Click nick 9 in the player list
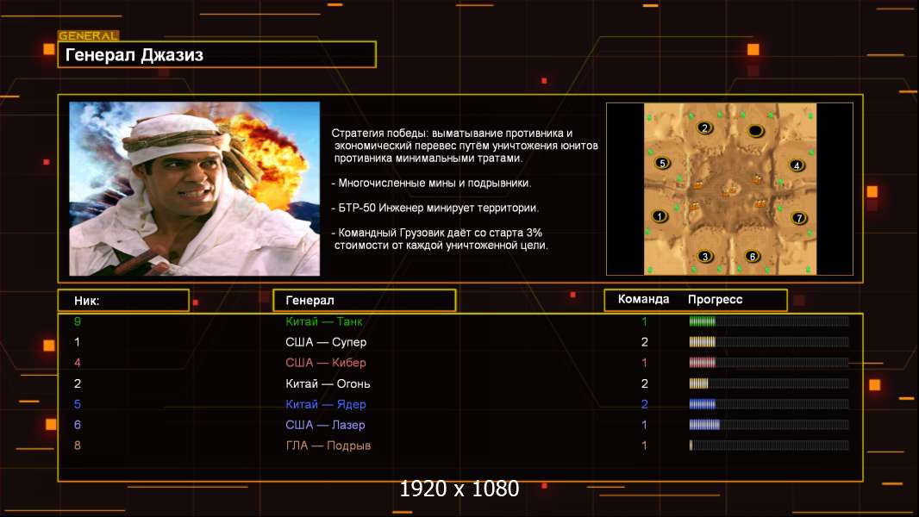 click(x=78, y=321)
